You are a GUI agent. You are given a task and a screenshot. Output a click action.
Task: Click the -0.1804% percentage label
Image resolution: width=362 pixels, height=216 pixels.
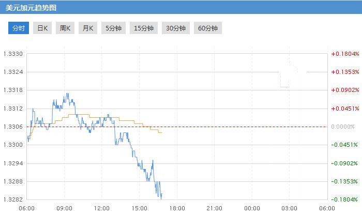pyautogui.click(x=345, y=199)
